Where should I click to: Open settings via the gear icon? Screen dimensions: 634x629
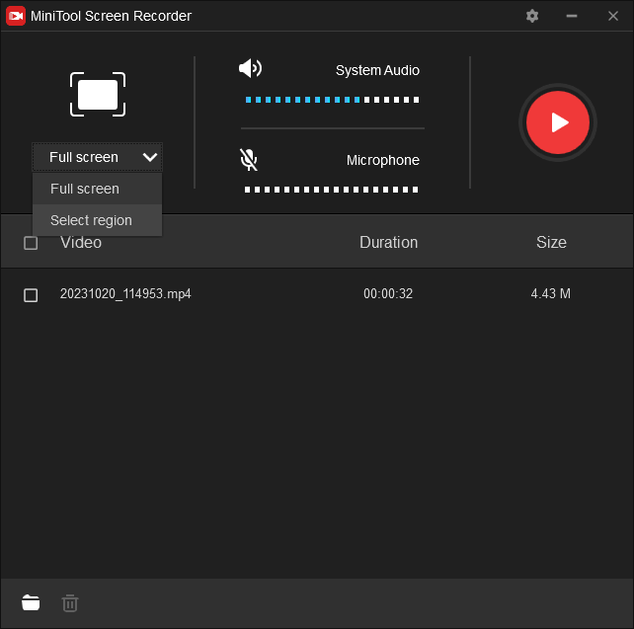[x=532, y=16]
